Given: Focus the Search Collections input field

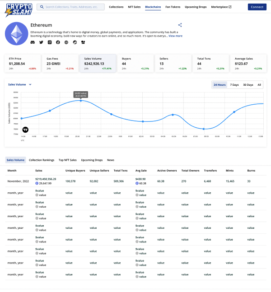Looking at the screenshot, I should pyautogui.click(x=70, y=7).
